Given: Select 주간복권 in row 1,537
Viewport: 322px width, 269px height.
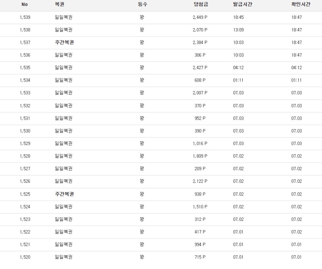Looking at the screenshot, I should pos(64,43).
